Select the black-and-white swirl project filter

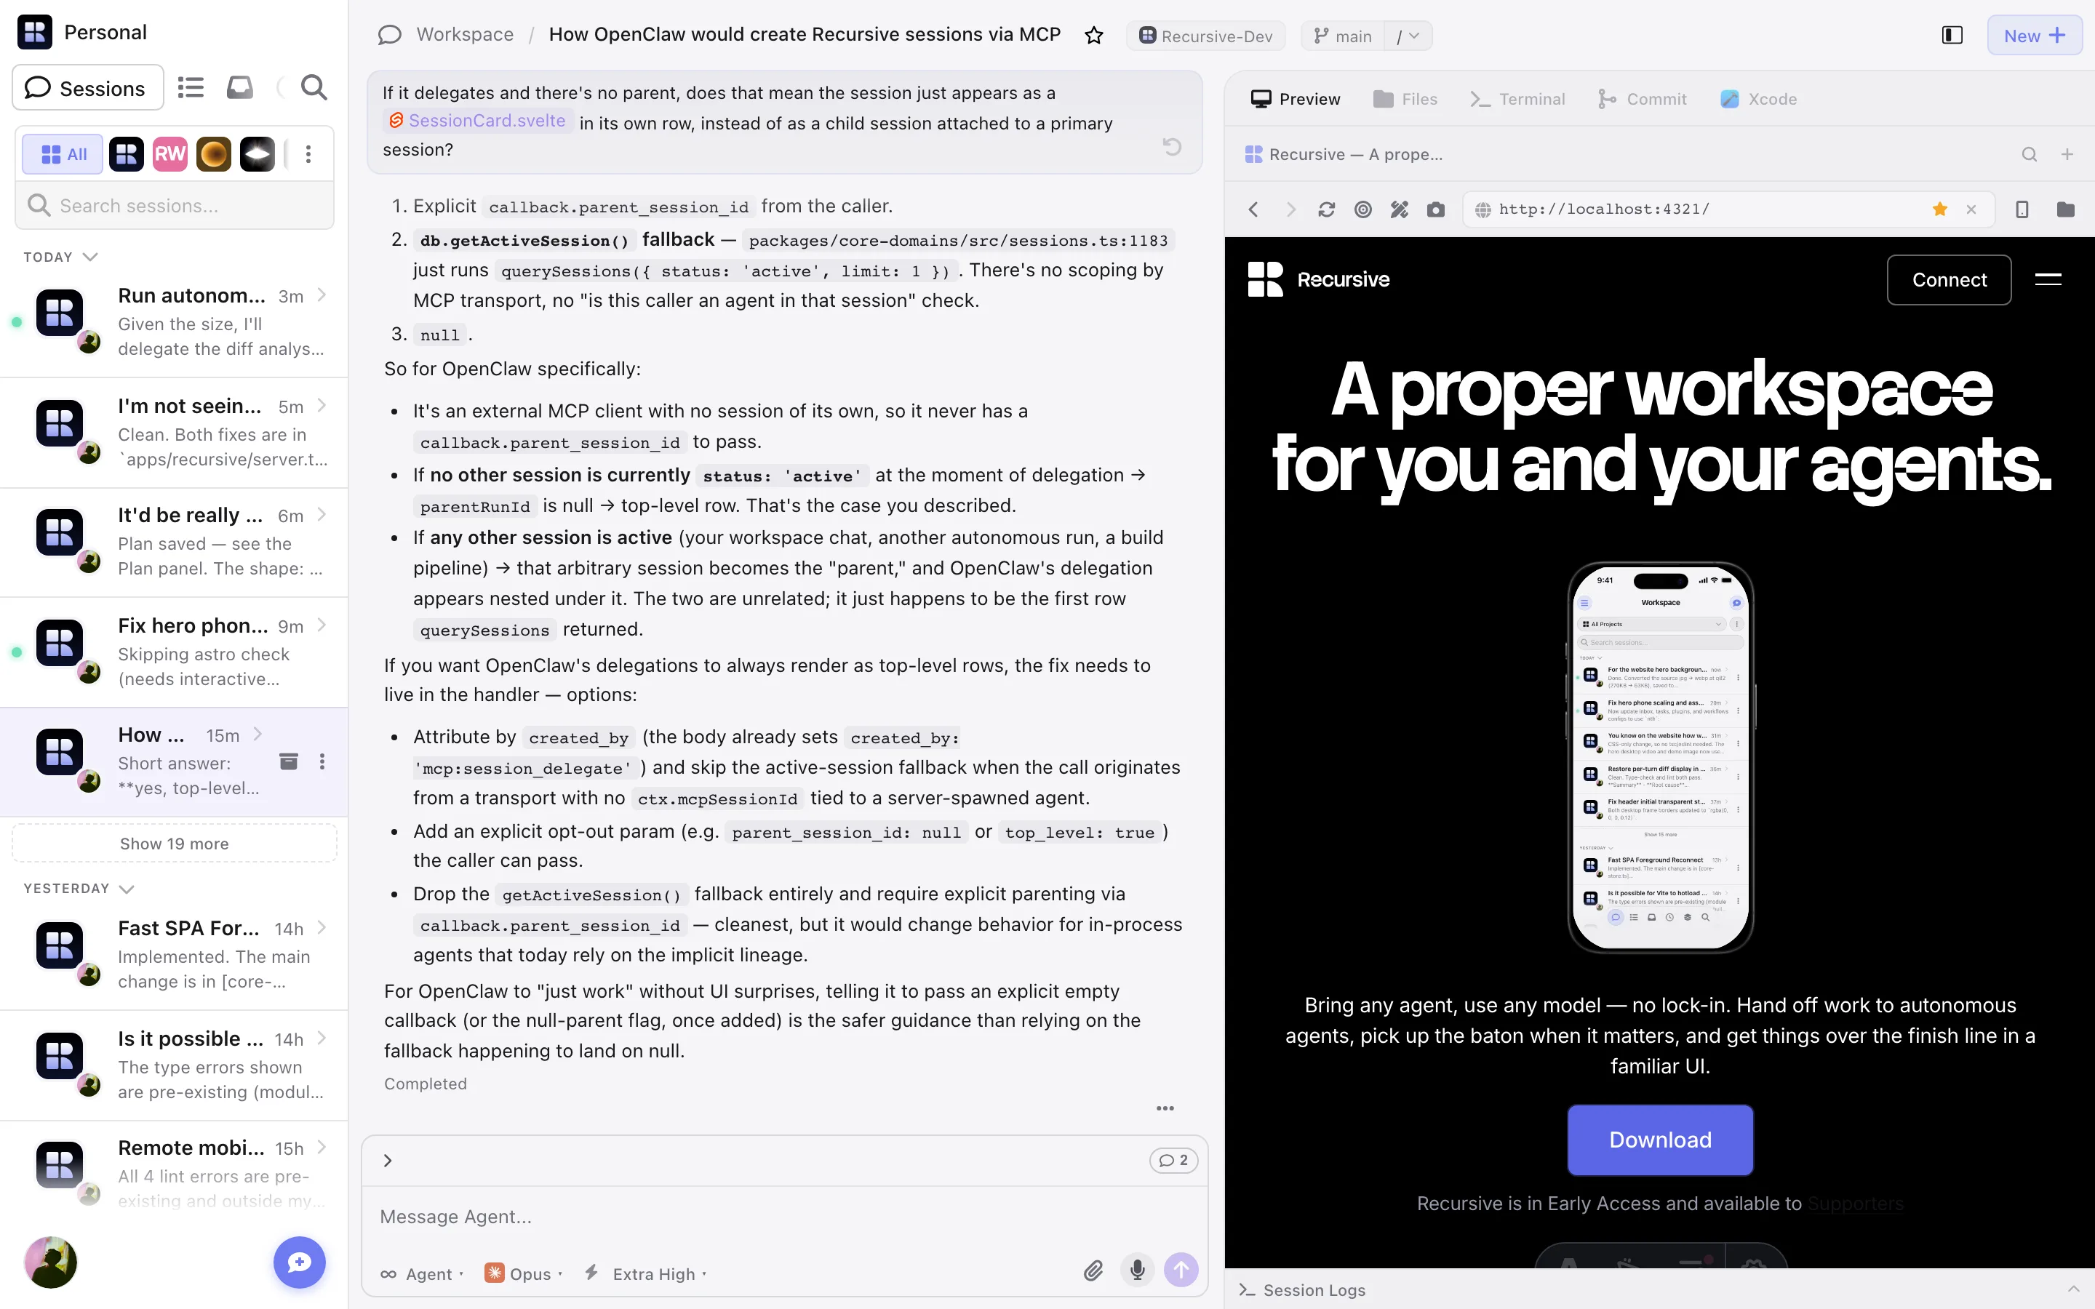pos(257,154)
